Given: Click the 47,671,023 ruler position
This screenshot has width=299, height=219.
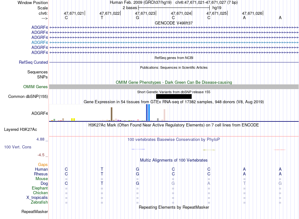Looking at the screenshot, I should click(x=145, y=13).
